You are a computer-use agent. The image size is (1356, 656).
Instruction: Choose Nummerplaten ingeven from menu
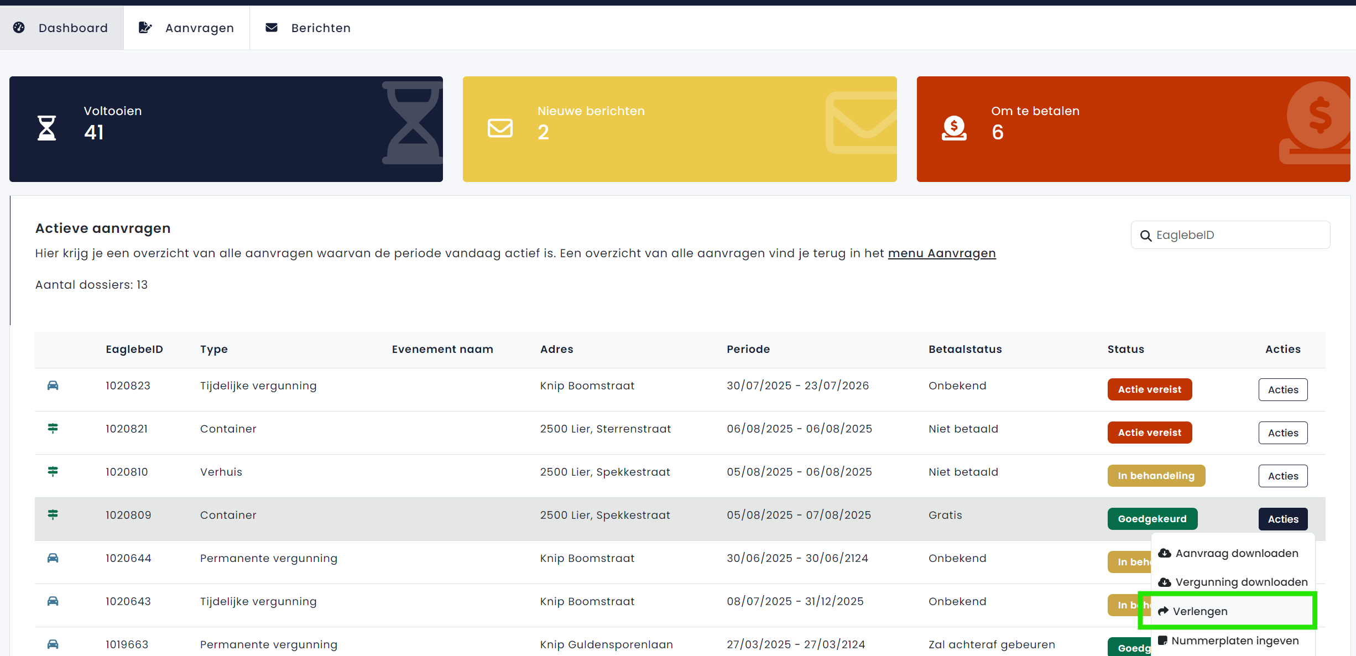point(1234,641)
